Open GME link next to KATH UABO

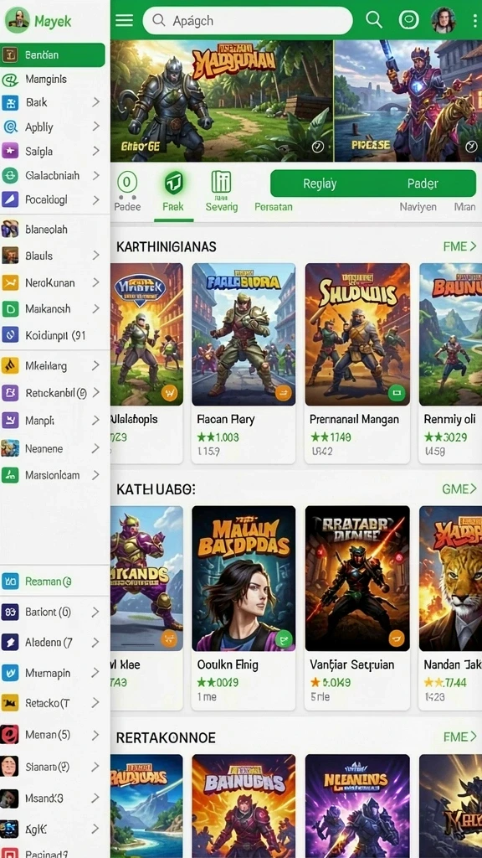point(459,488)
